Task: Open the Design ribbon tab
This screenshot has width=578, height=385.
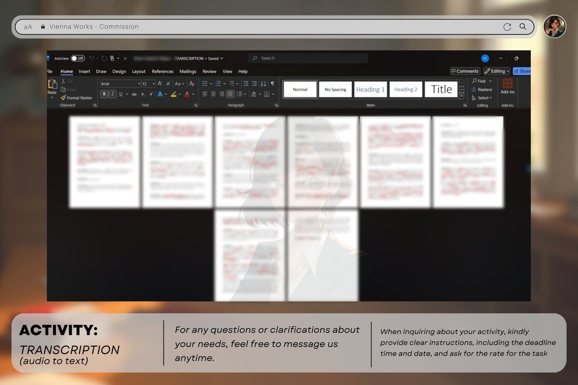Action: tap(119, 71)
